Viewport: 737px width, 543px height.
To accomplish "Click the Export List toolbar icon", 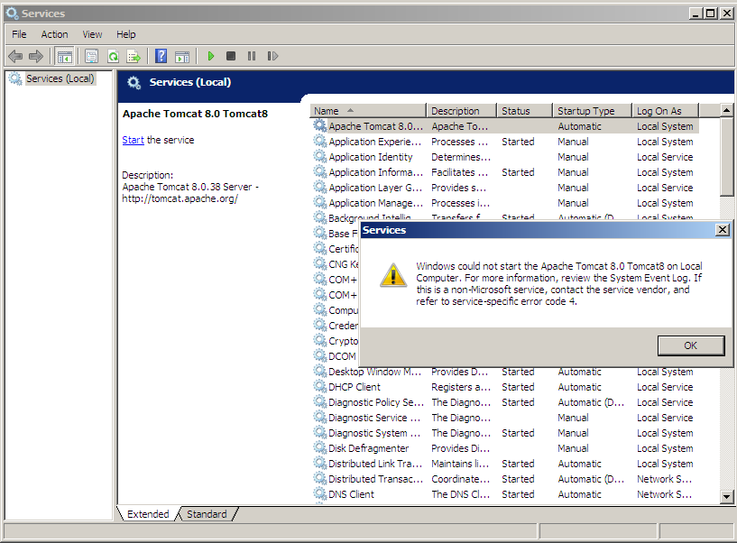I will point(134,57).
